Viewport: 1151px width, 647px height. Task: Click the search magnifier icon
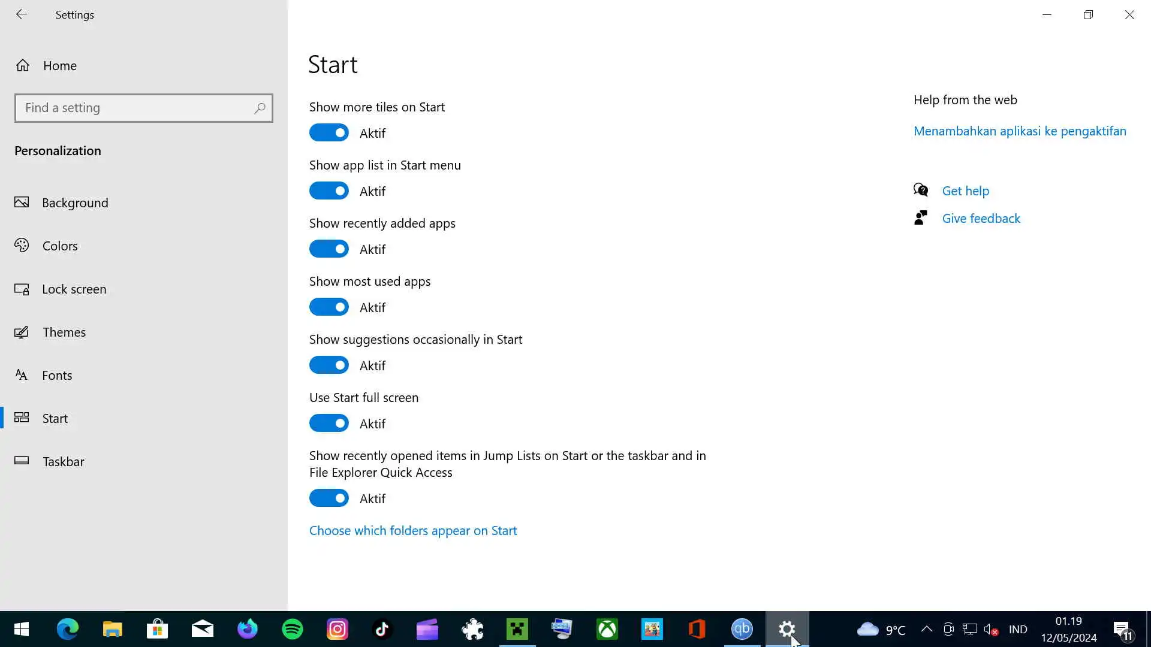[x=260, y=108]
